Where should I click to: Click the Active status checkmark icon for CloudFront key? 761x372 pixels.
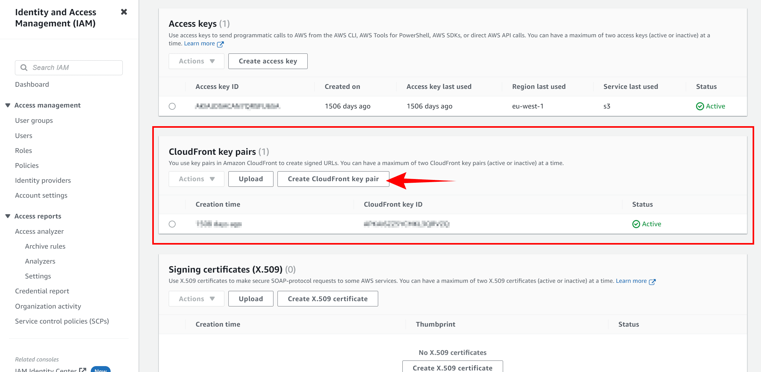pyautogui.click(x=636, y=224)
